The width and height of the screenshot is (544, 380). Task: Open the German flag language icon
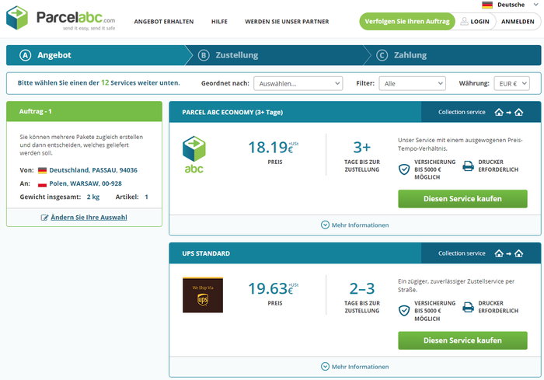pyautogui.click(x=487, y=5)
